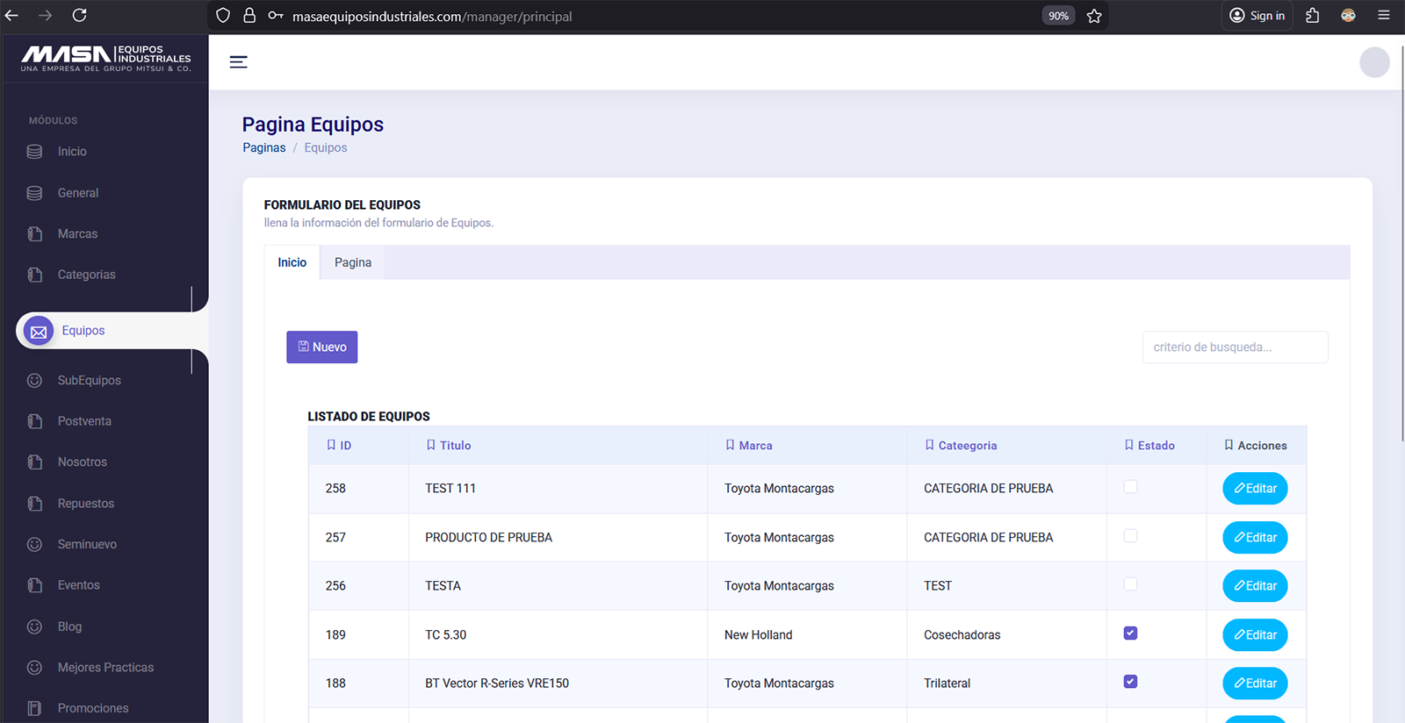This screenshot has width=1405, height=723.
Task: Open the Equipos envelope icon in sidebar
Action: 39,332
